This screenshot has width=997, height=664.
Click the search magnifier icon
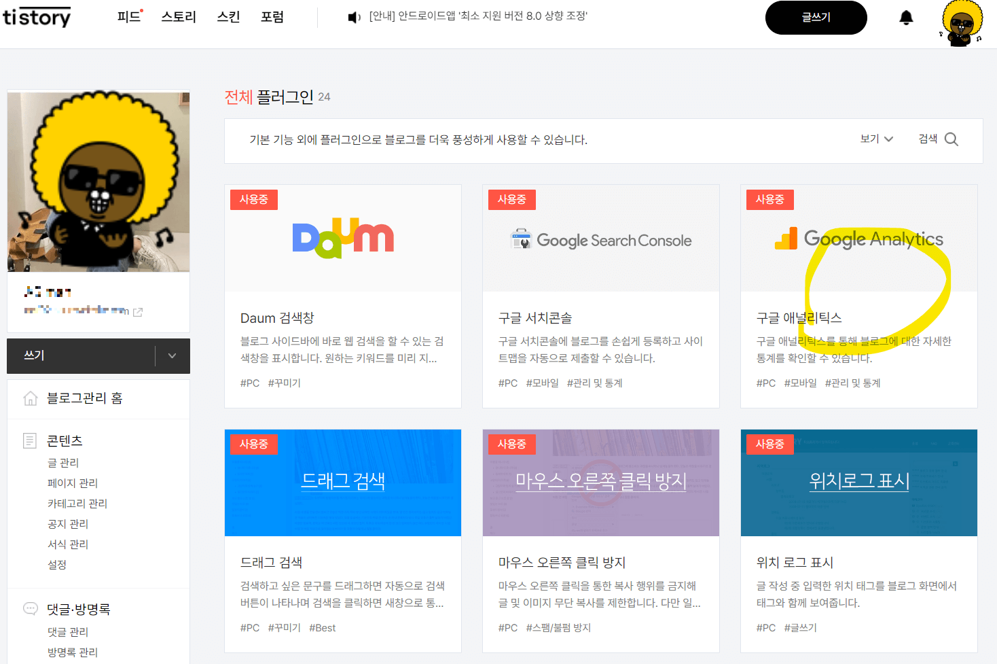[x=951, y=139]
